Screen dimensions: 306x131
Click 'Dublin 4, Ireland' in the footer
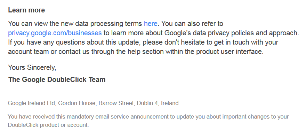(x=158, y=103)
